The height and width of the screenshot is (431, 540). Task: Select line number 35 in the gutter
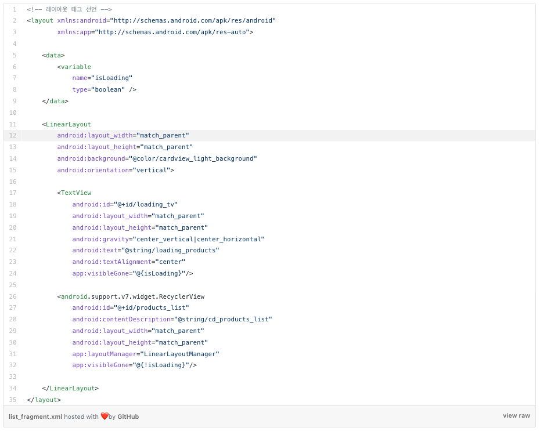click(13, 400)
